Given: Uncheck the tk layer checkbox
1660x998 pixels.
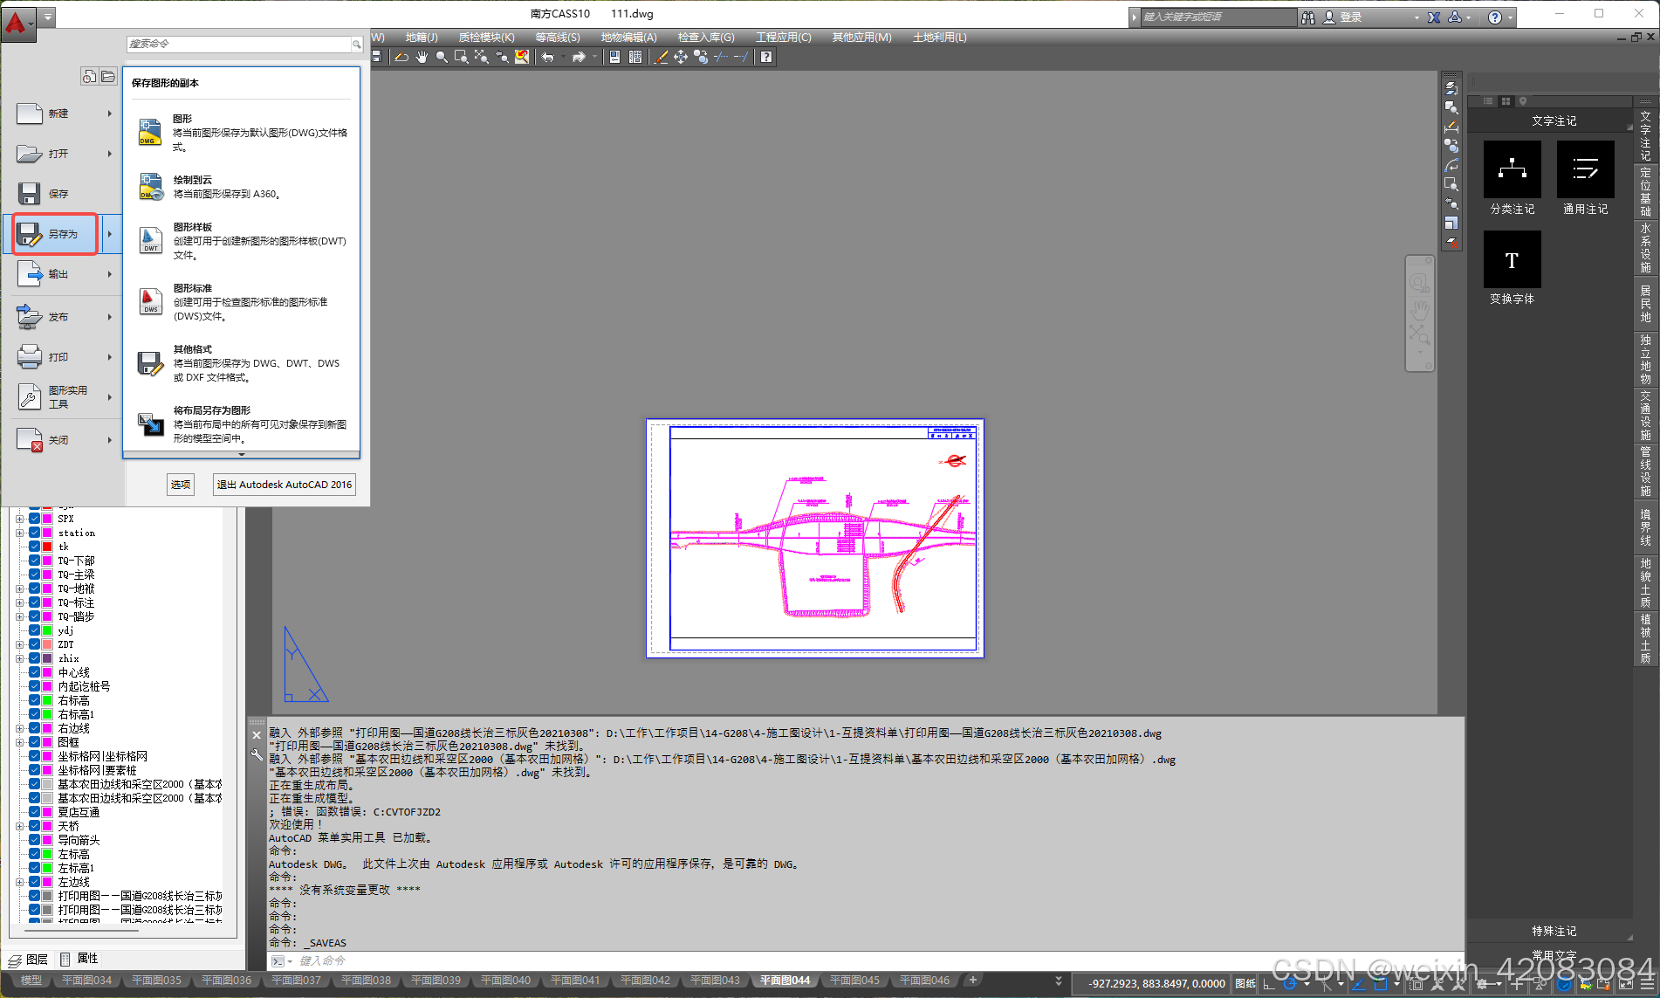Looking at the screenshot, I should (34, 547).
